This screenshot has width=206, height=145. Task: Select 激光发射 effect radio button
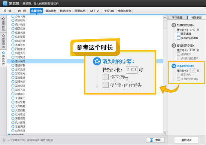pos(13,102)
